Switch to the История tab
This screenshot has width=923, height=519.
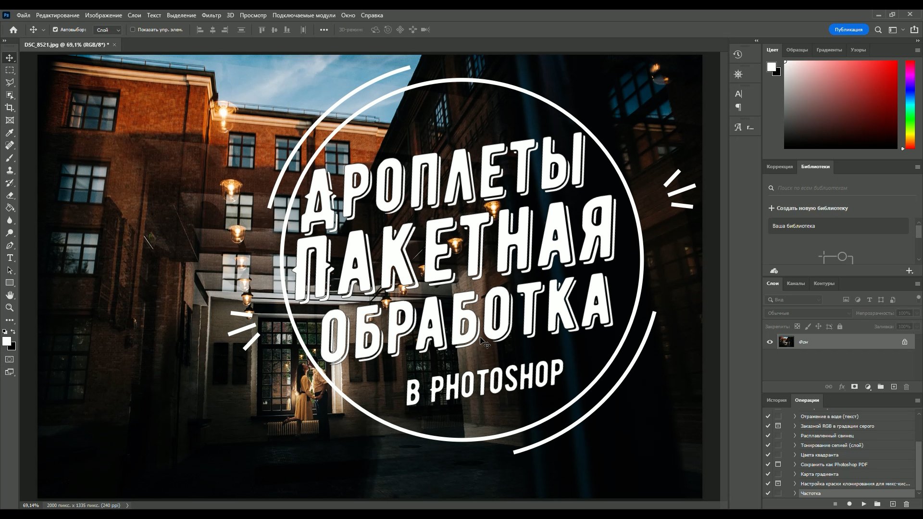[x=776, y=400]
